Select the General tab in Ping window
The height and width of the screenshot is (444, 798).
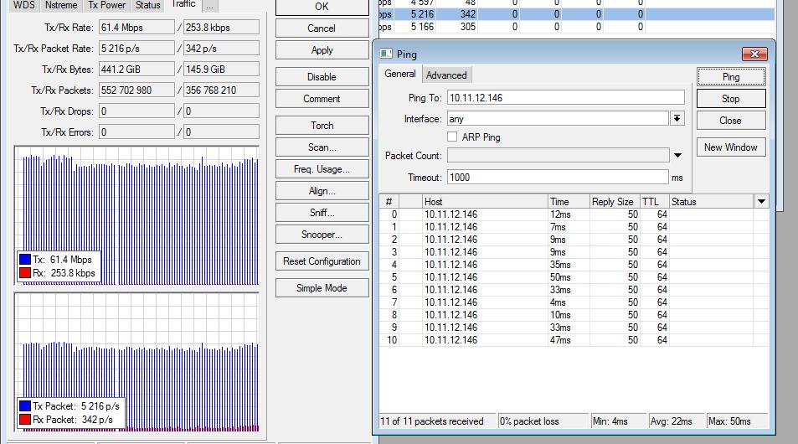[x=399, y=75]
